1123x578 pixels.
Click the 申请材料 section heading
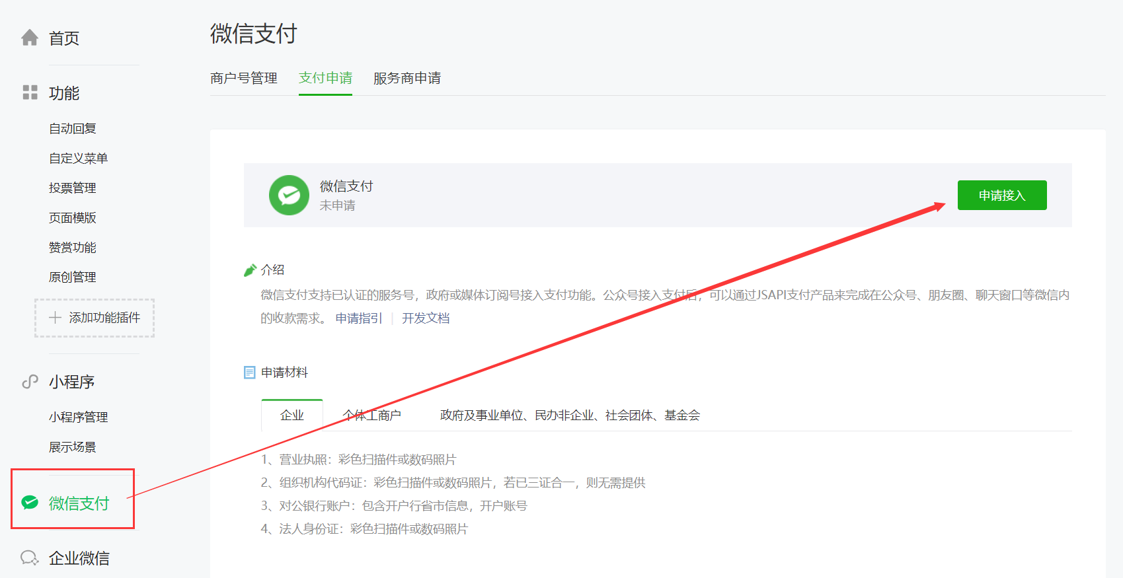[x=284, y=373]
